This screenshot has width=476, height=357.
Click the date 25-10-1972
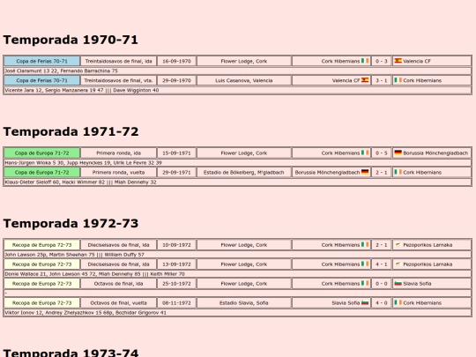(176, 284)
